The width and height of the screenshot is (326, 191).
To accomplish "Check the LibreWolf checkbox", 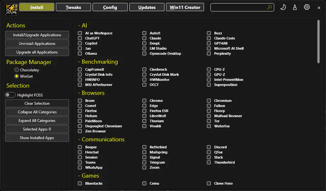I will click(144, 116).
